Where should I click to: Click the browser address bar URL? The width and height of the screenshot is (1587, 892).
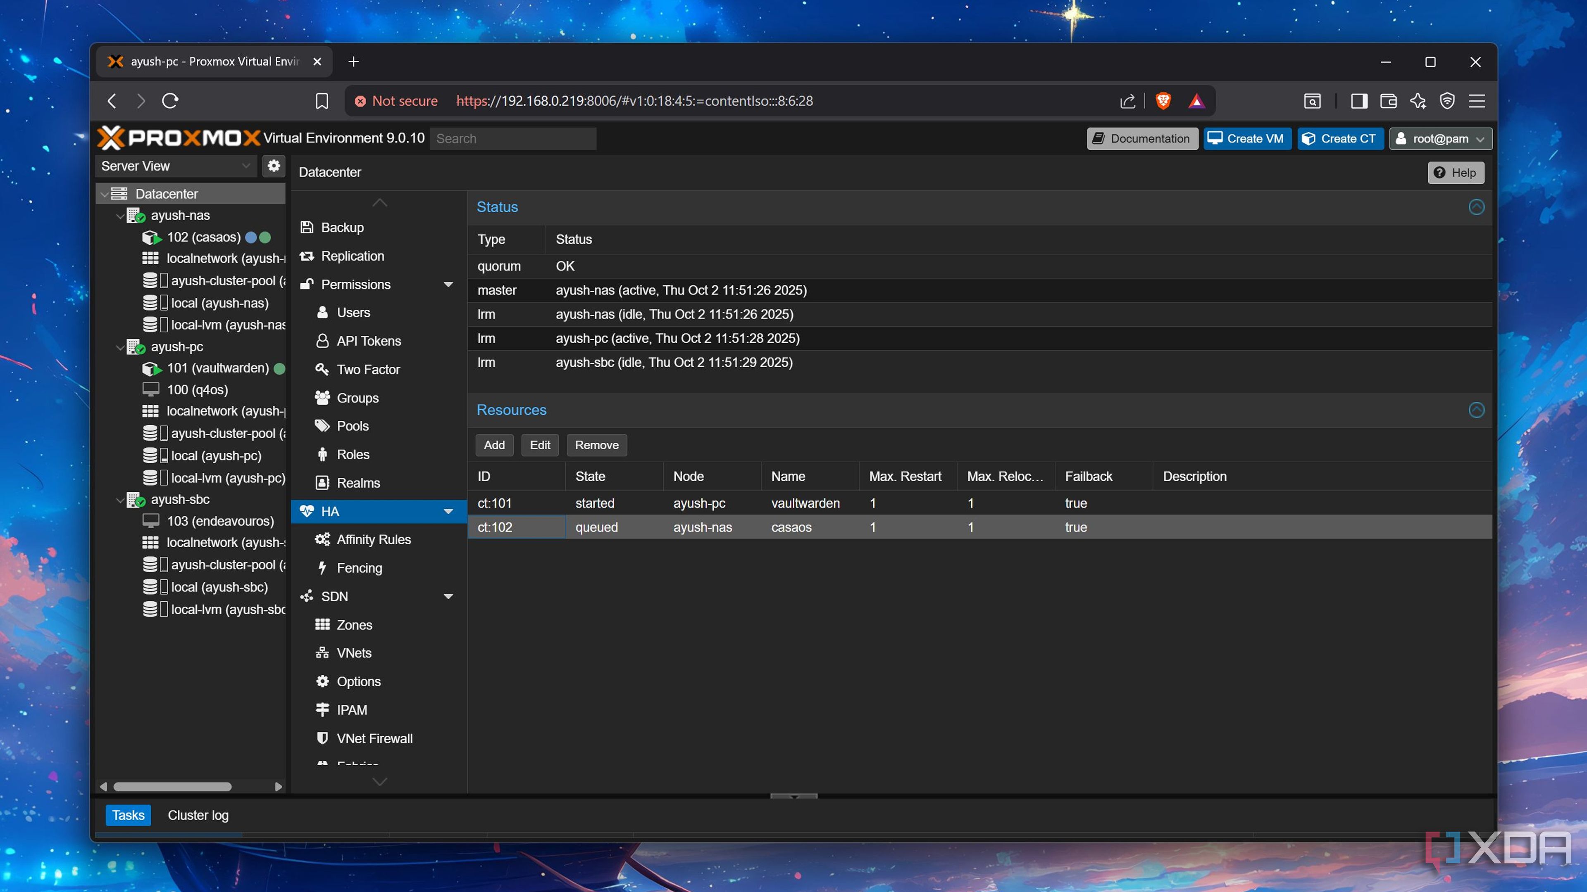pos(634,101)
